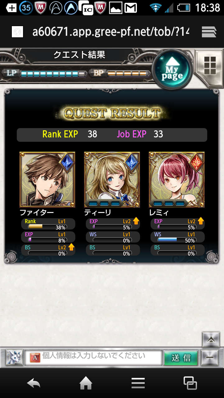Select the レミィ character portrait
Viewport: 224px width, 398px height.
tap(177, 179)
